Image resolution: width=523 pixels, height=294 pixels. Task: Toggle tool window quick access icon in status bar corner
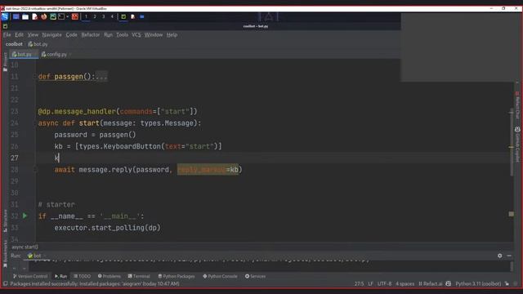pos(5,283)
